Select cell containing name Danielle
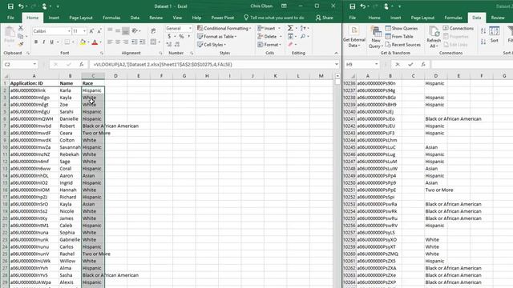 pos(70,119)
